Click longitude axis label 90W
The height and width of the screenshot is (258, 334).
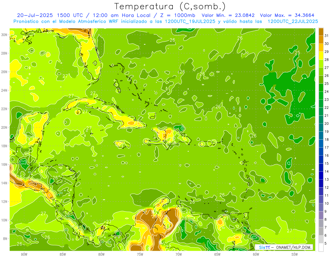coord(24,254)
